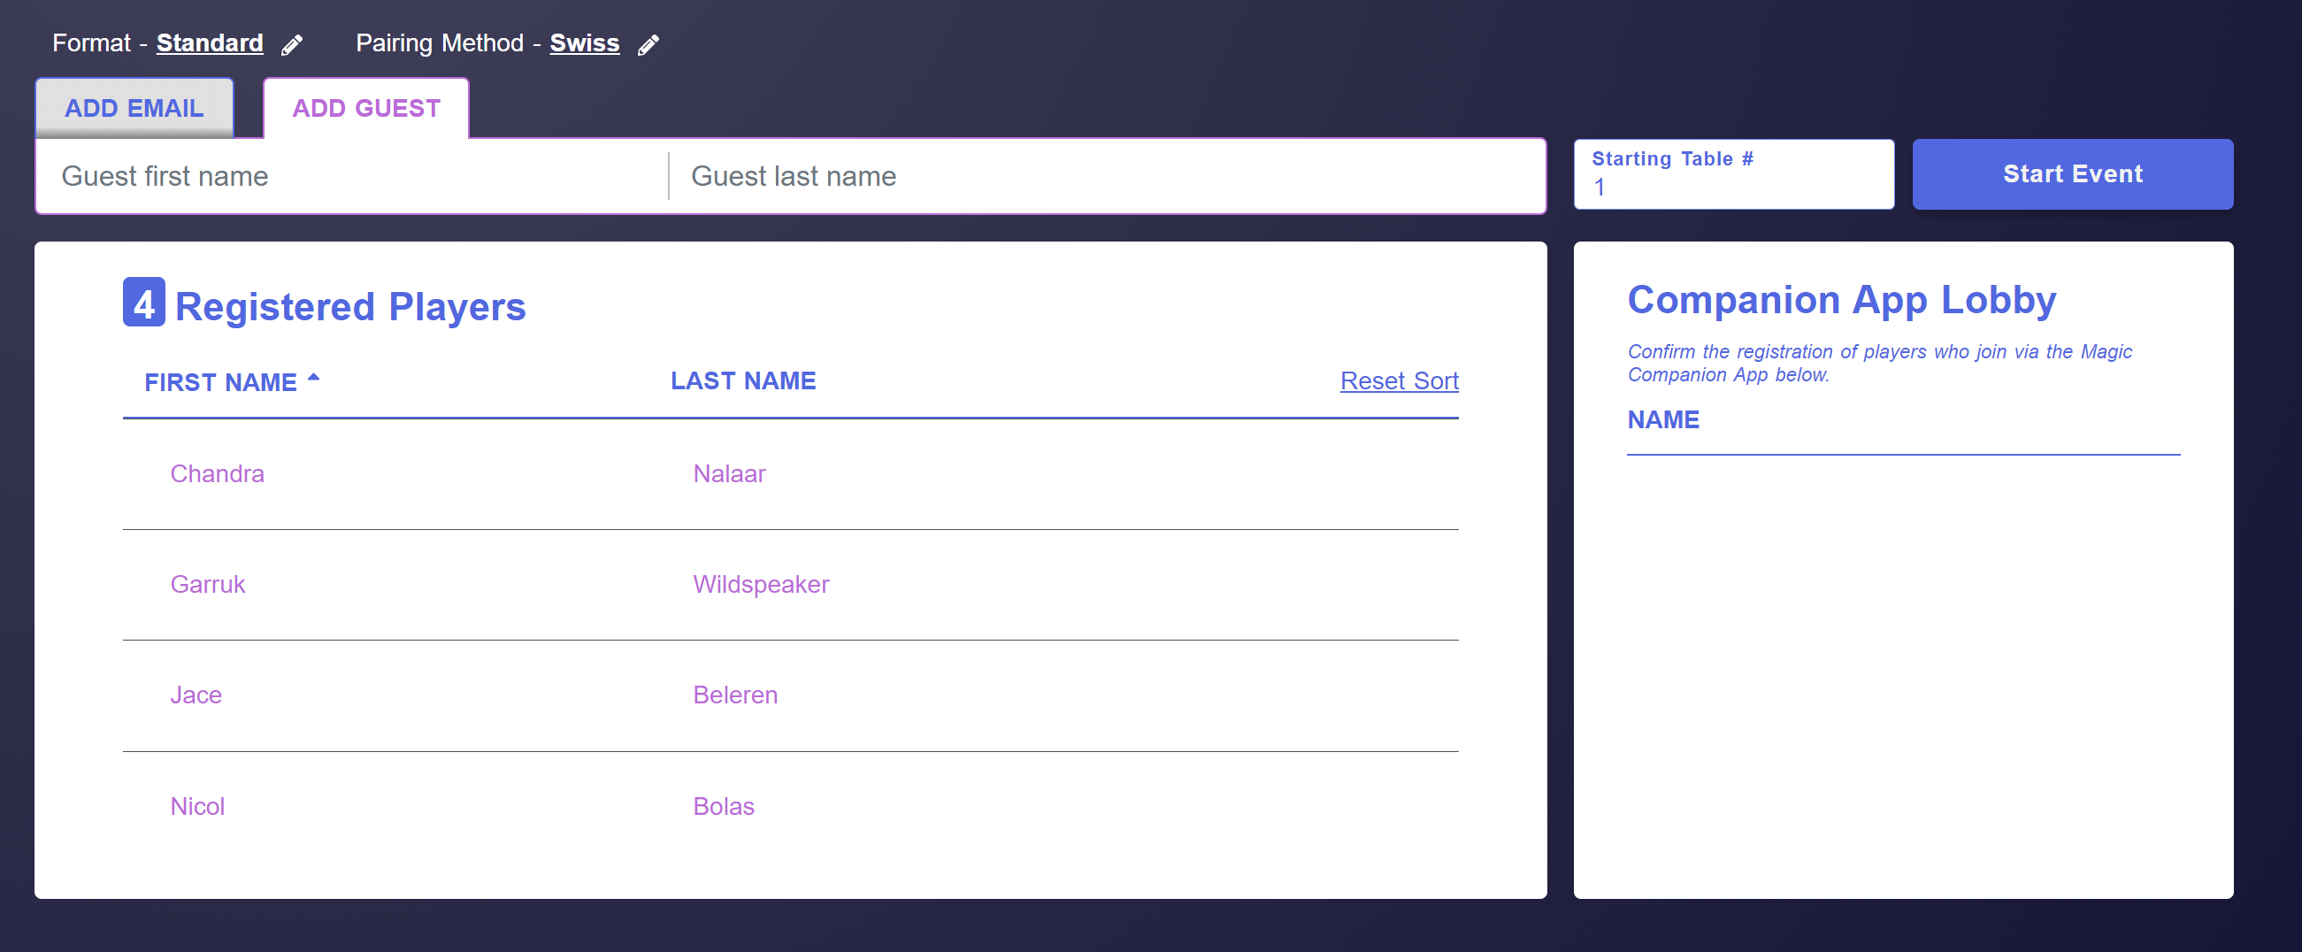Click the pencil icon beside Format Standard
The image size is (2302, 952).
coord(292,45)
